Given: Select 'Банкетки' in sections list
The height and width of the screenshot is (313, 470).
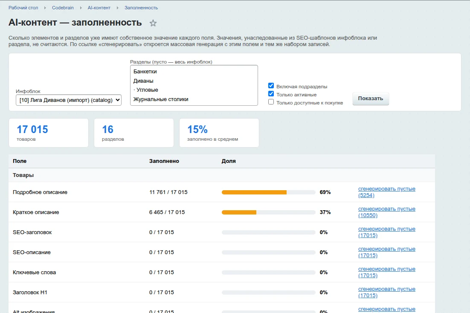Looking at the screenshot, I should coord(194,72).
